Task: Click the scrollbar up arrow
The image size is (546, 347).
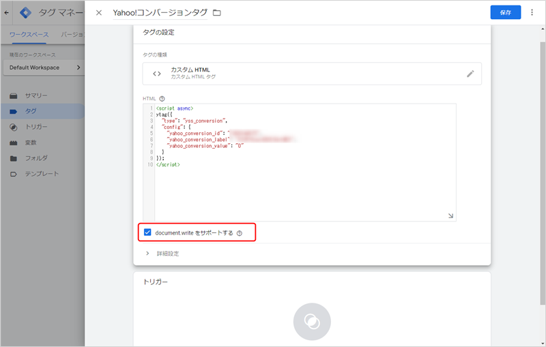Action: [543, 29]
